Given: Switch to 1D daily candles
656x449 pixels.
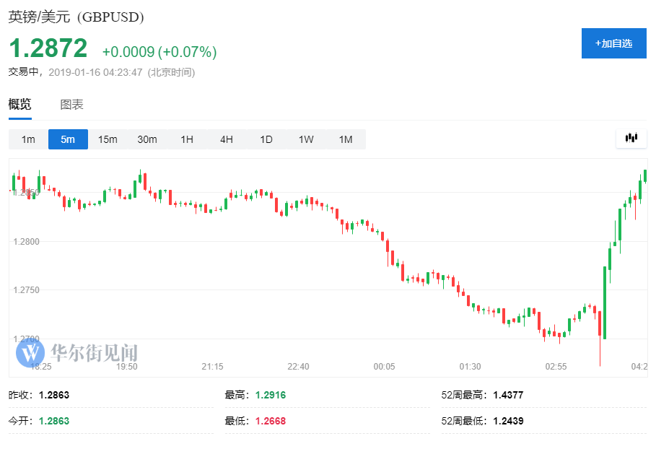Looking at the screenshot, I should (266, 139).
